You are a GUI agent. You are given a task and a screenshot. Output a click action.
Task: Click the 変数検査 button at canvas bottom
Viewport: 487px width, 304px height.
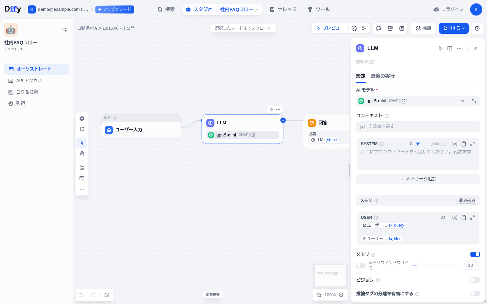pos(213,295)
